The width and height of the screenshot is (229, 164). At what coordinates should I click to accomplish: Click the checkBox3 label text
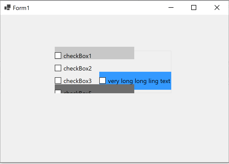coord(77,80)
